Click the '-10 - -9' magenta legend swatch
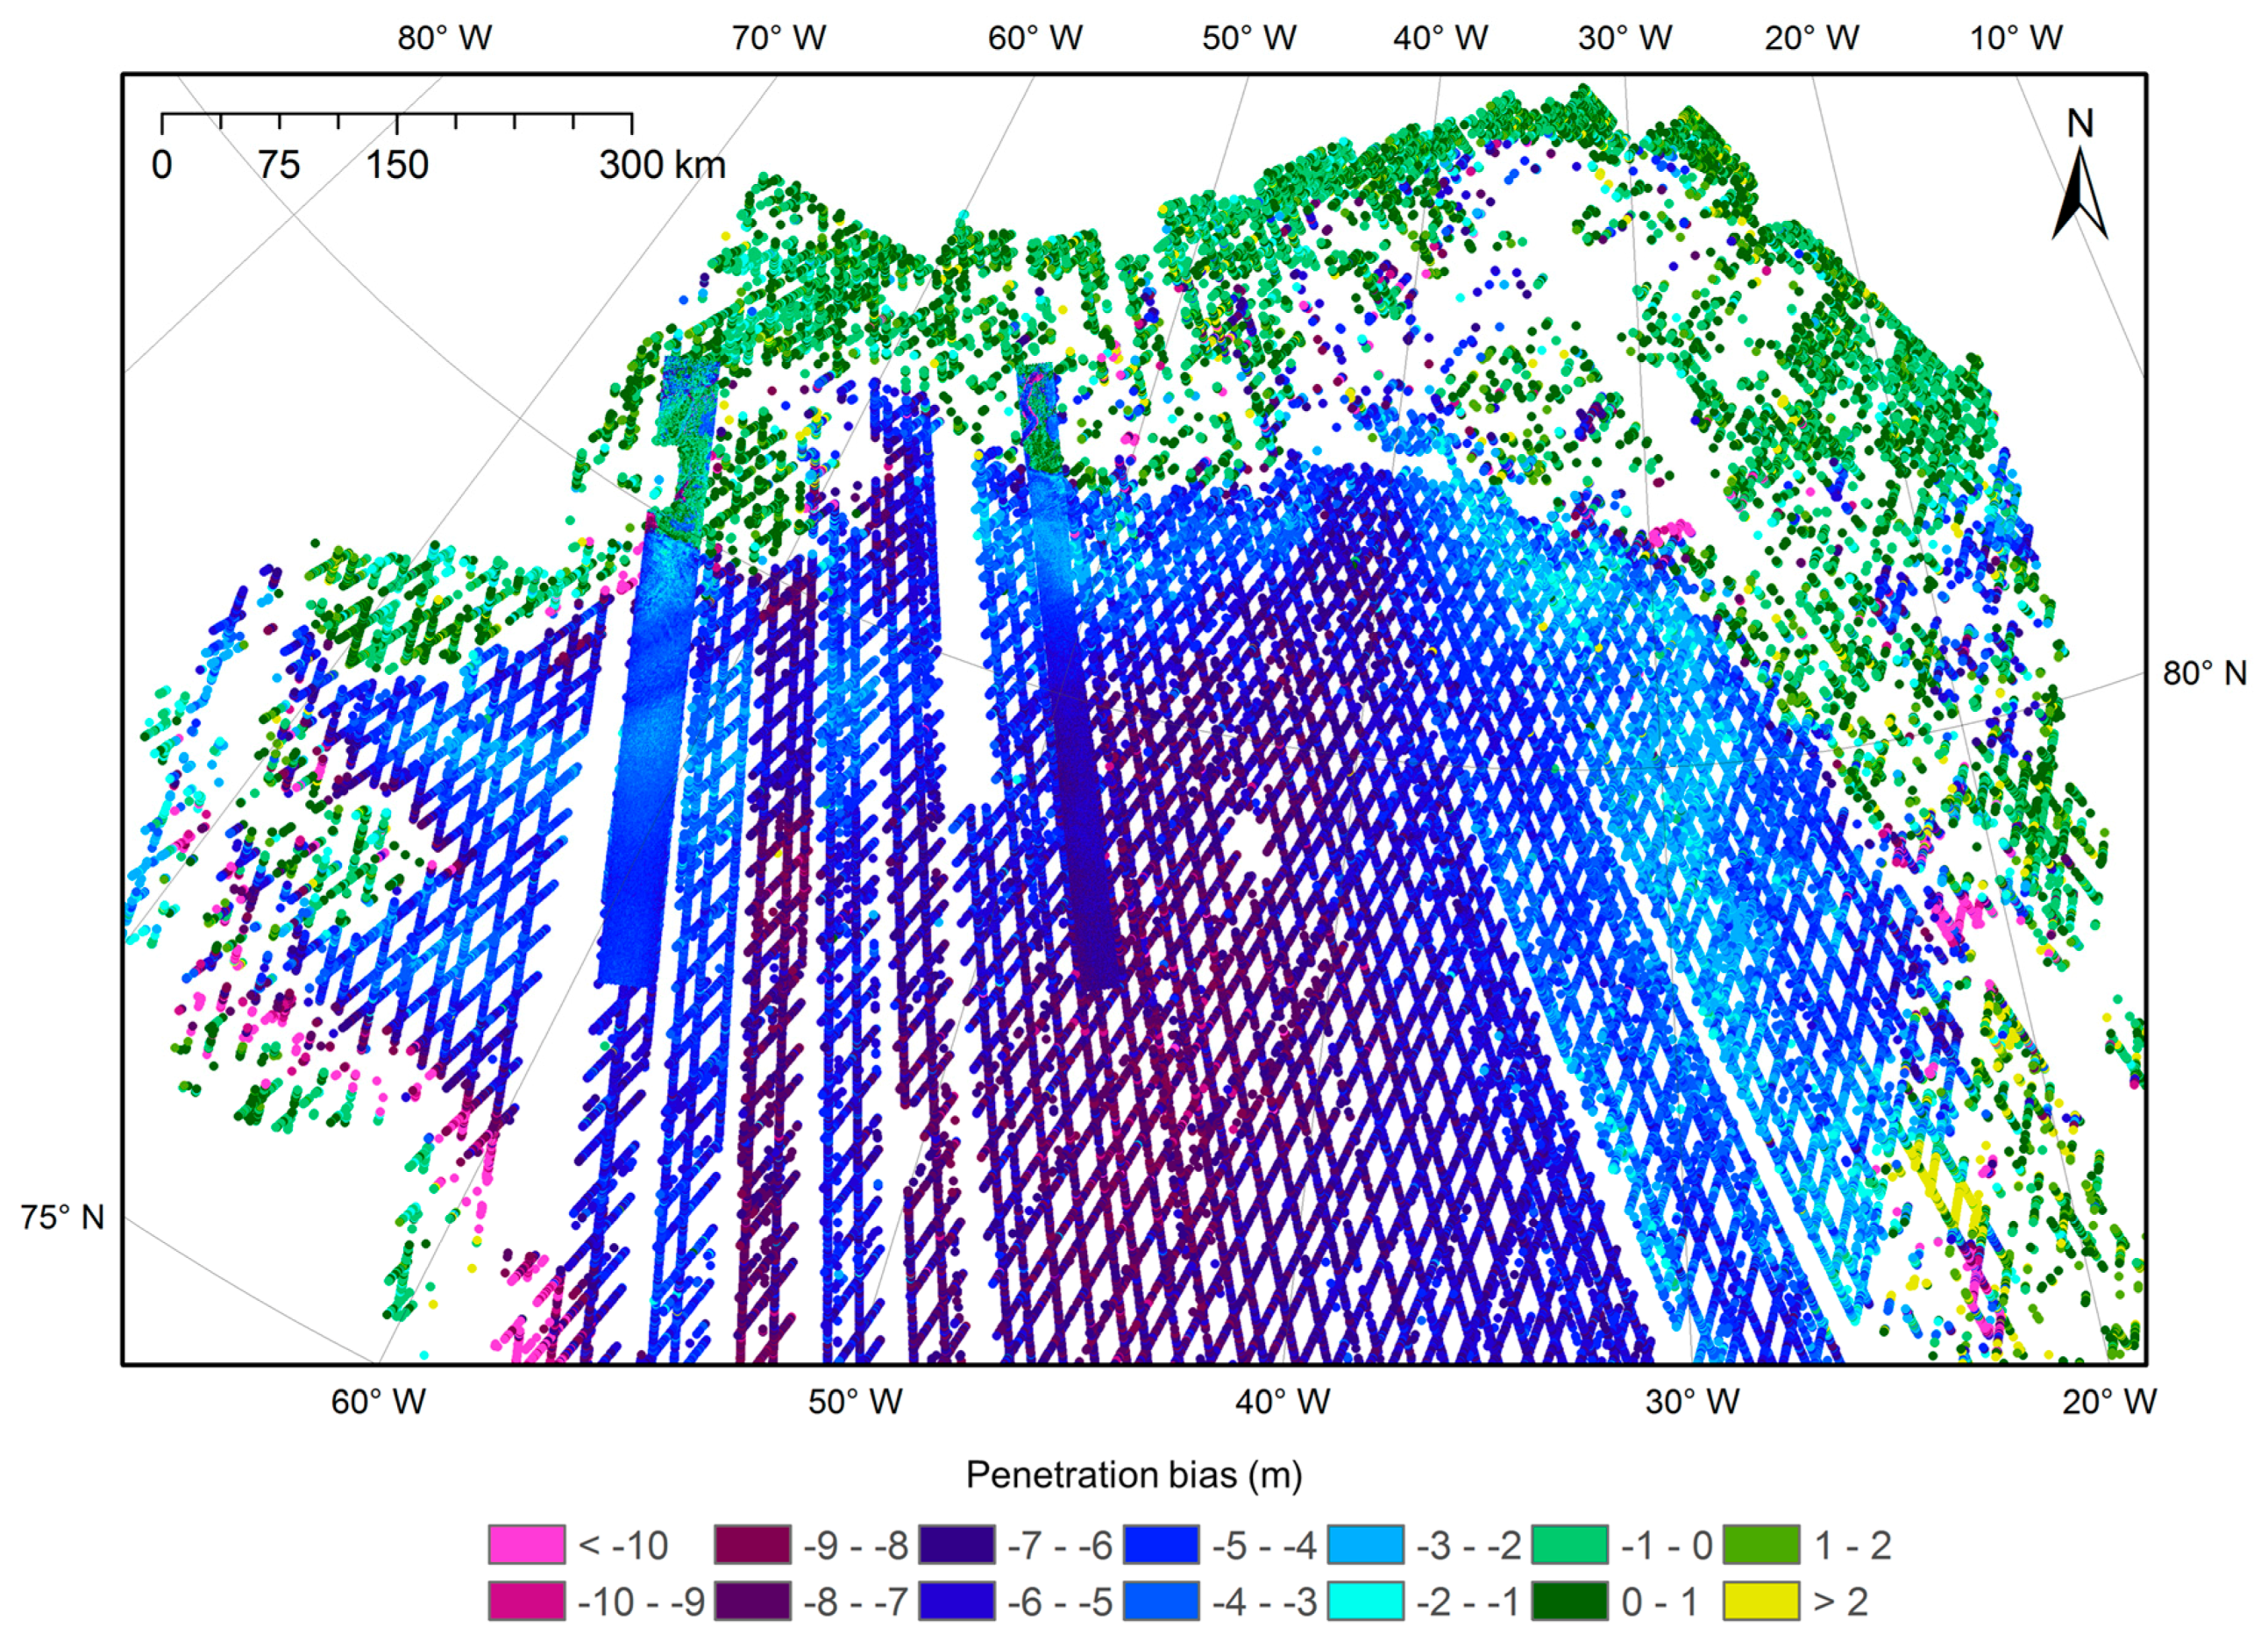The height and width of the screenshot is (1634, 2268). coord(526,1601)
